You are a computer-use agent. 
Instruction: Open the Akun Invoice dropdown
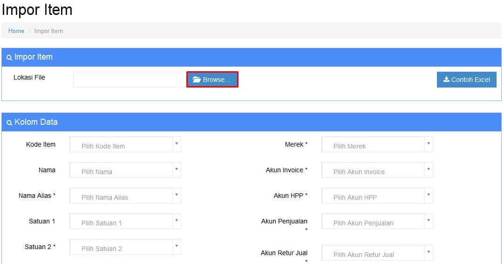373,170
